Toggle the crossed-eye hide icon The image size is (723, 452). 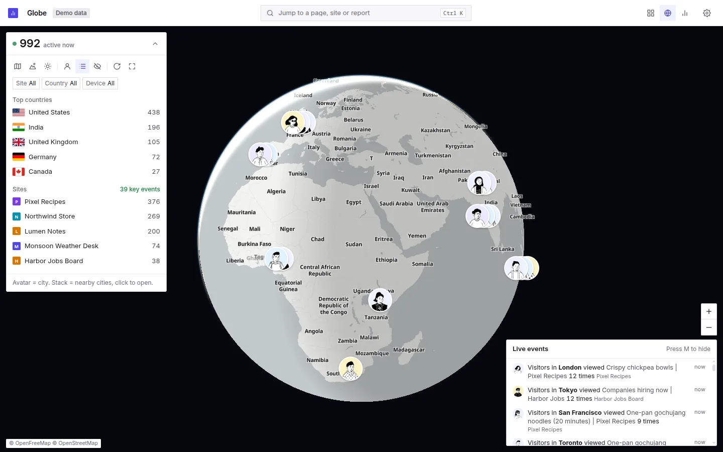(97, 66)
